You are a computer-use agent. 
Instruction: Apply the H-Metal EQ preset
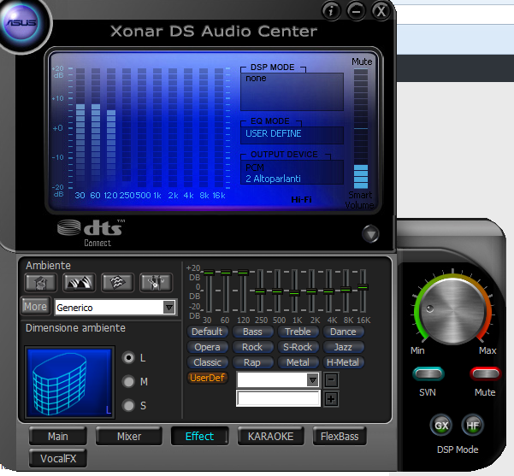point(343,362)
